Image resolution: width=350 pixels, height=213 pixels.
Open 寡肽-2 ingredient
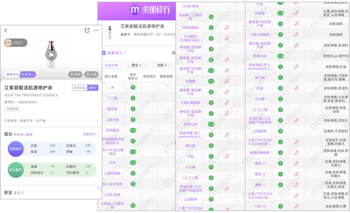click(x=260, y=174)
